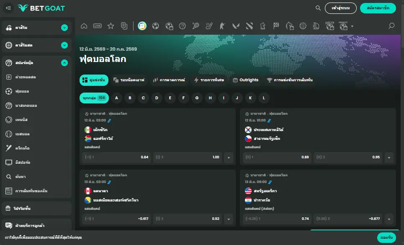Select the football sport icon
Viewport: 404px width, 245px height.
point(156,26)
